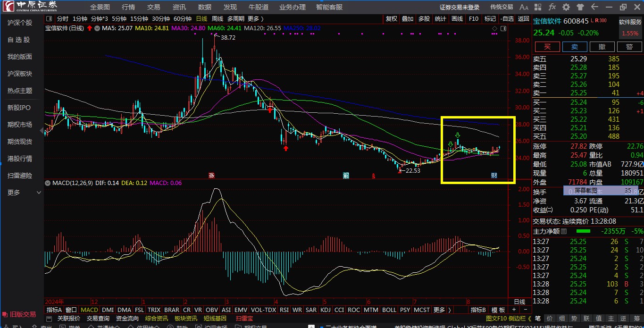Select the 15分钟 period tab
The image size is (644, 328).
pos(139,19)
